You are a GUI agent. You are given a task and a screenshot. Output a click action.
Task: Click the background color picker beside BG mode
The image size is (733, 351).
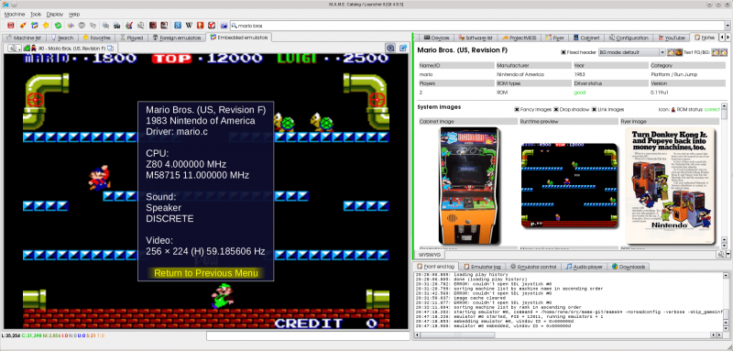click(671, 52)
